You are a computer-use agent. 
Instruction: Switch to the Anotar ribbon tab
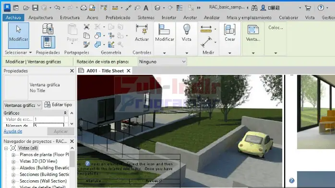click(190, 17)
